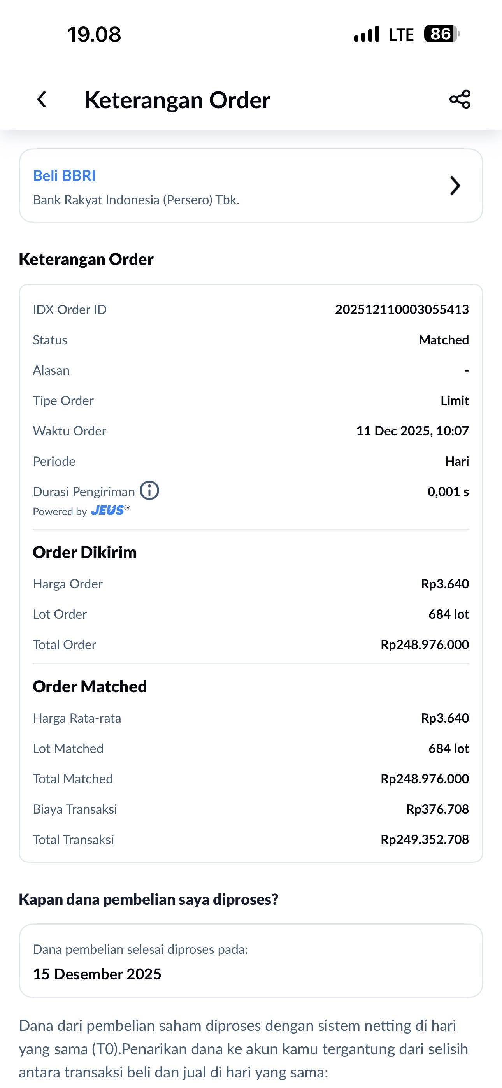
Task: Tap the battery indicator in status bar
Action: (442, 34)
